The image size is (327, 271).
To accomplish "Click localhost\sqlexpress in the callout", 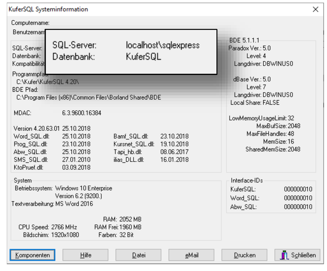I will pos(163,45).
